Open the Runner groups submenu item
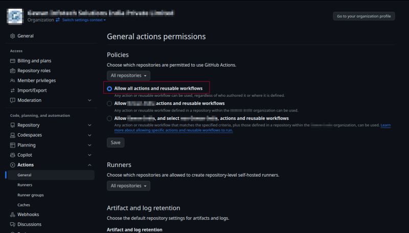Screen dimensions: 409x233 pos(31,195)
